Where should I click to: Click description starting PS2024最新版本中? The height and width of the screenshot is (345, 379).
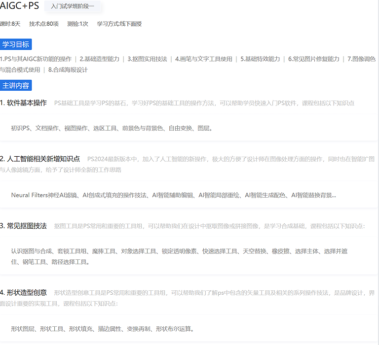click(x=188, y=165)
